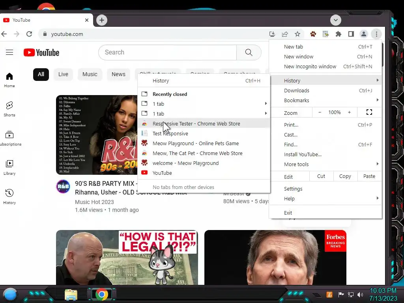Reopen Meow, The Cat Pet - Chrome Web Store
Viewport: 404px width, 303px height.
point(204,153)
